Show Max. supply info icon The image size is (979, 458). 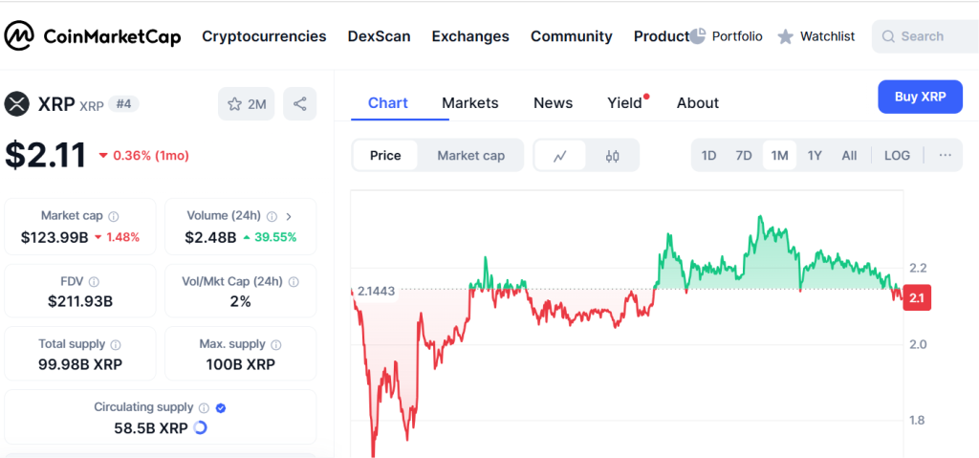pyautogui.click(x=276, y=344)
